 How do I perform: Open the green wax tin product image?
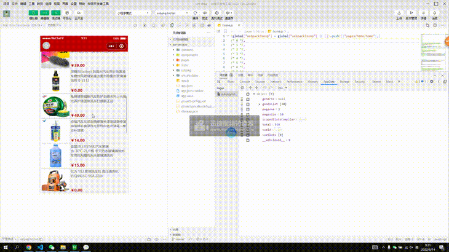tap(55, 106)
